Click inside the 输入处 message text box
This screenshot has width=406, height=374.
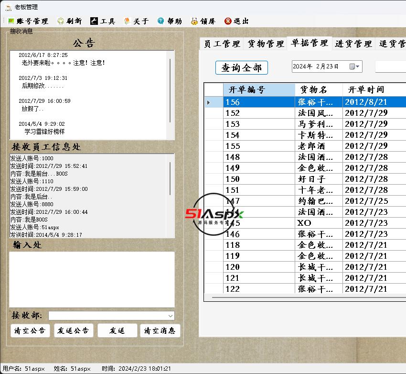click(x=92, y=279)
